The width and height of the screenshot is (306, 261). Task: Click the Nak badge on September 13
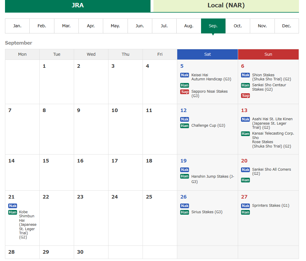[245, 119]
